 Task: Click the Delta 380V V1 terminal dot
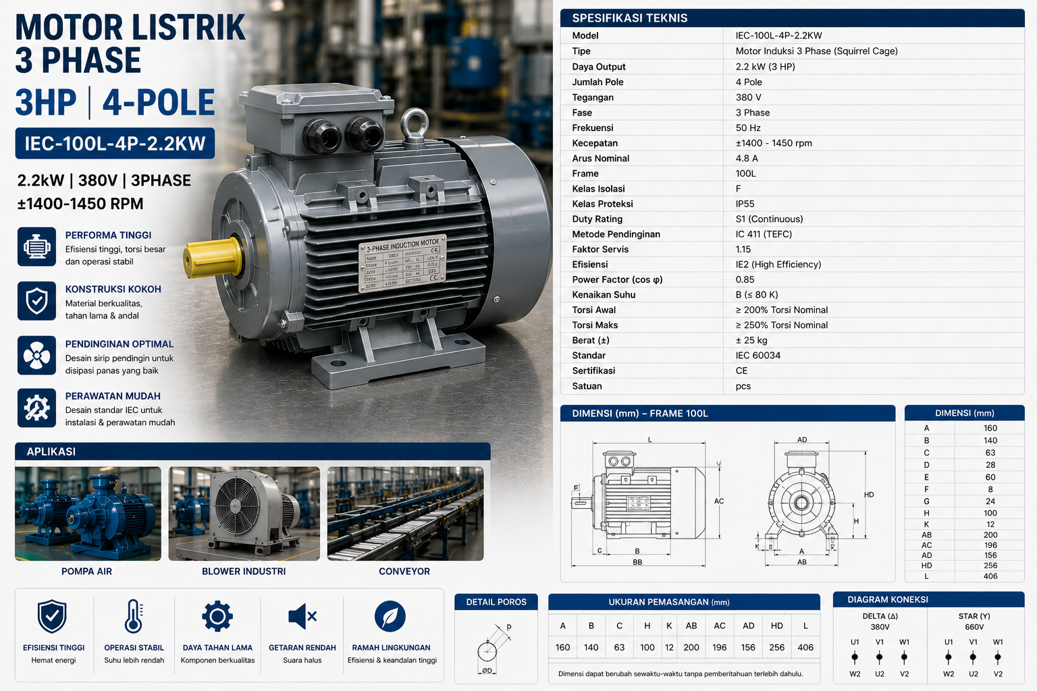(879, 657)
